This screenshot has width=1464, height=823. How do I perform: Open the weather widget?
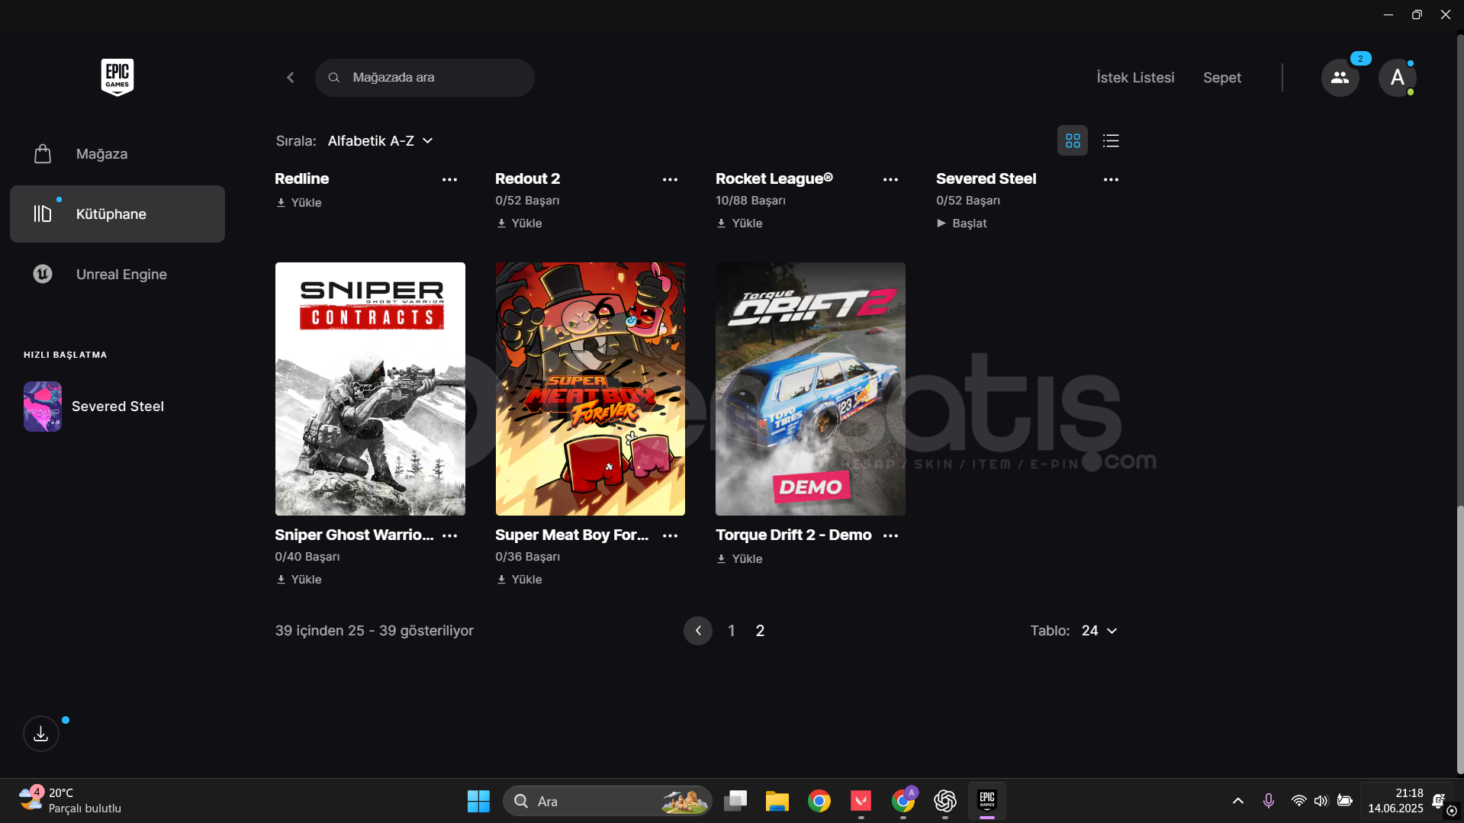(70, 801)
